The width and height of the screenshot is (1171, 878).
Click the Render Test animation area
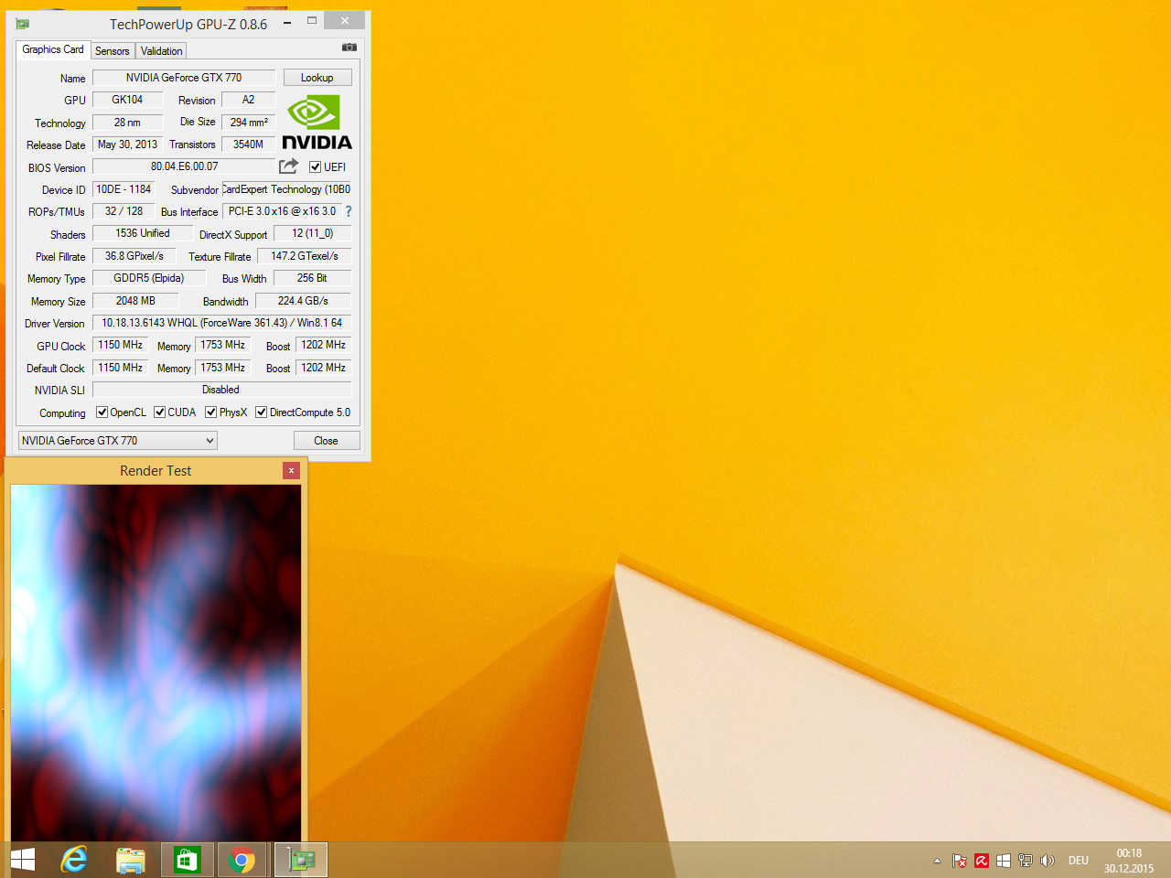click(156, 663)
